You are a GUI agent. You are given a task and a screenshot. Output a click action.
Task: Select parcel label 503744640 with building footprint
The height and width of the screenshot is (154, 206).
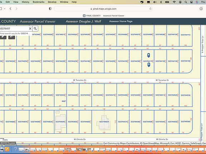point(60,122)
